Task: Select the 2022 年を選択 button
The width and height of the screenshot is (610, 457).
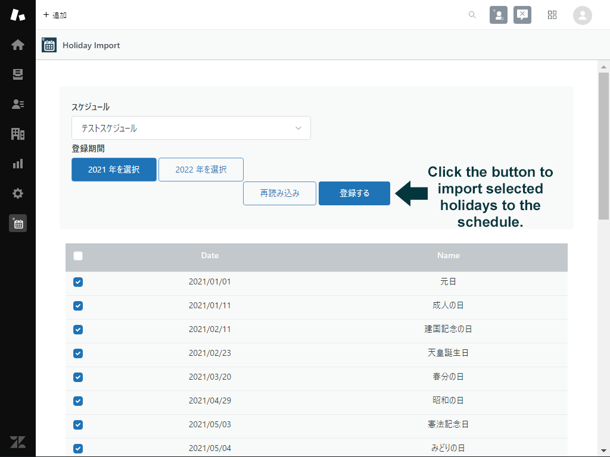Action: point(201,170)
